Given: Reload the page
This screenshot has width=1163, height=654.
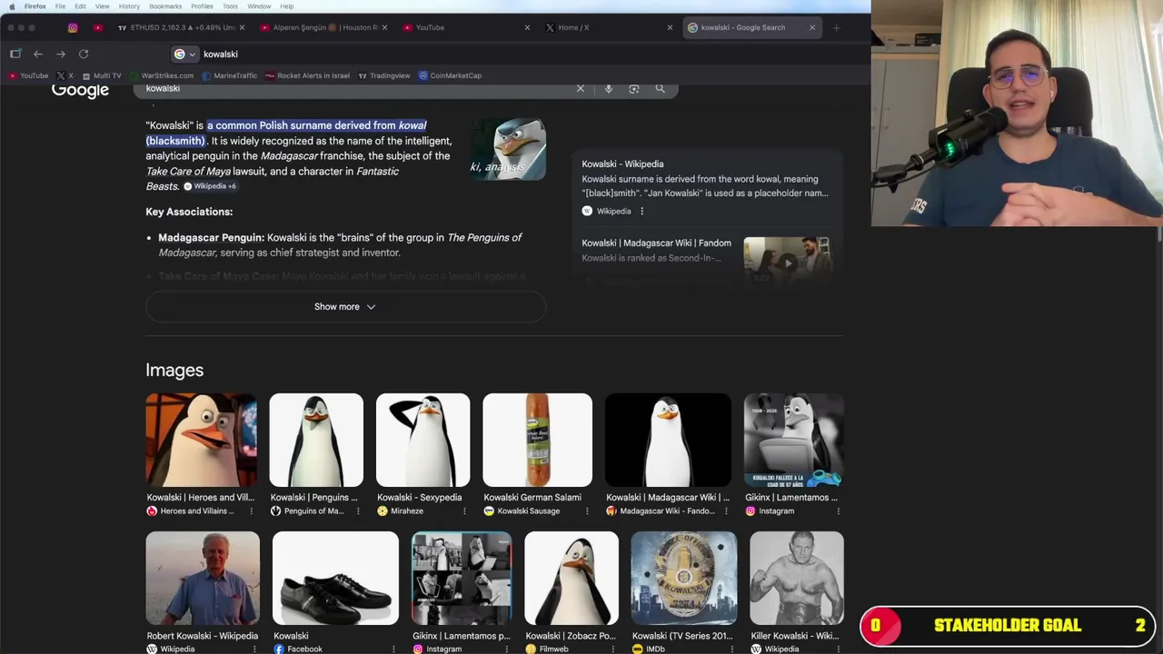Looking at the screenshot, I should click(x=84, y=54).
